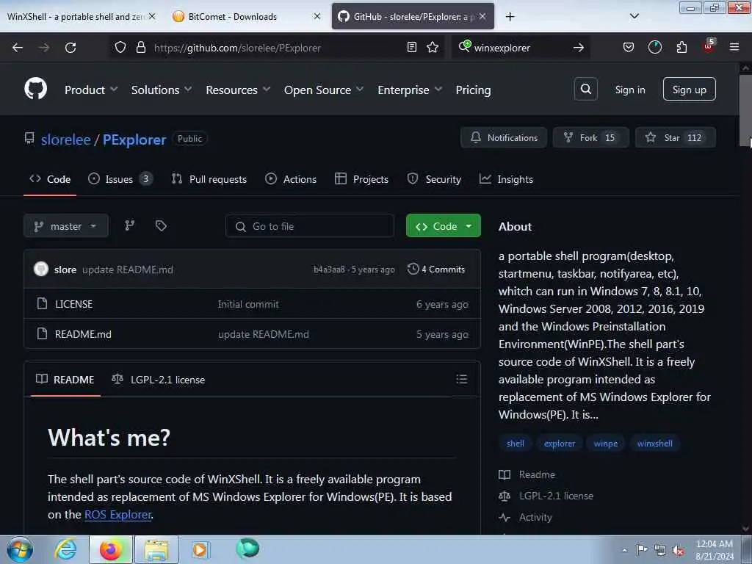
Task: Open the 4 Commits history link
Action: tap(436, 269)
